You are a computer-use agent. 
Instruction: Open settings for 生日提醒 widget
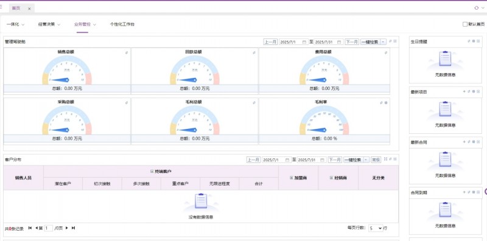coord(474,41)
